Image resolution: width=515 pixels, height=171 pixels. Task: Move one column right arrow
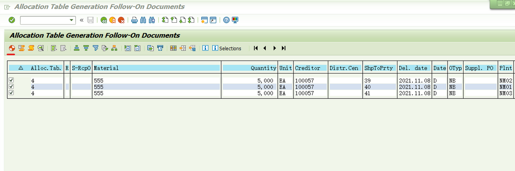pyautogui.click(x=274, y=48)
